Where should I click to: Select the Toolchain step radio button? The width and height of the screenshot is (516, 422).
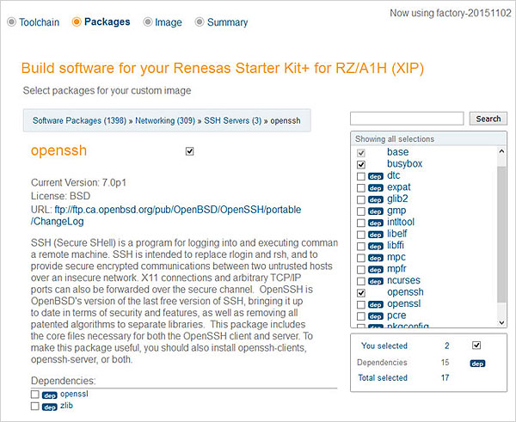(x=11, y=22)
